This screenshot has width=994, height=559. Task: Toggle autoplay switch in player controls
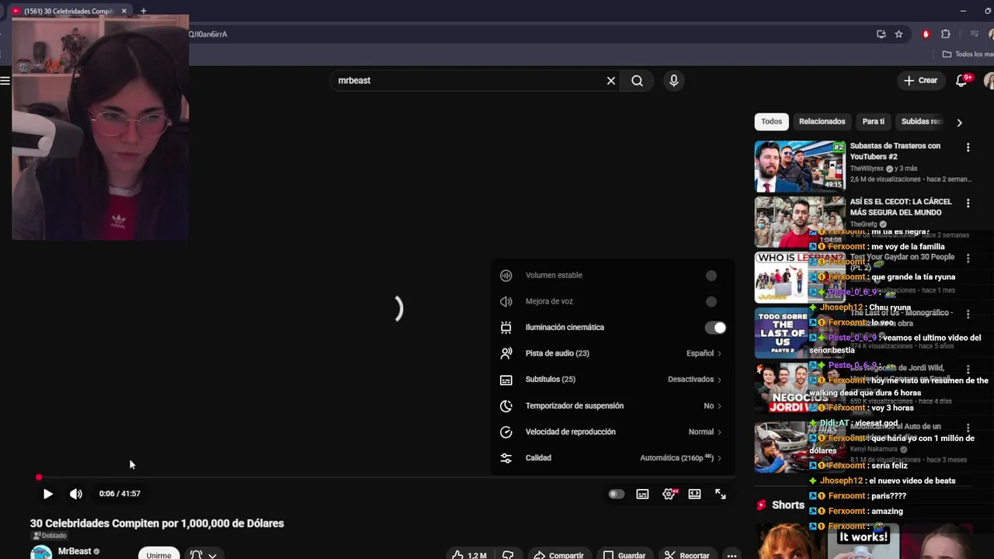pyautogui.click(x=616, y=494)
